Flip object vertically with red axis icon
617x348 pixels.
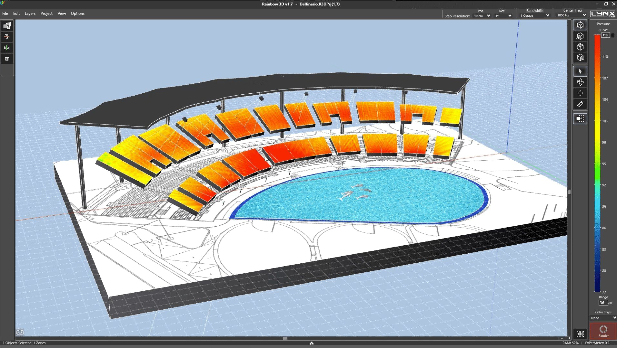[x=7, y=37]
